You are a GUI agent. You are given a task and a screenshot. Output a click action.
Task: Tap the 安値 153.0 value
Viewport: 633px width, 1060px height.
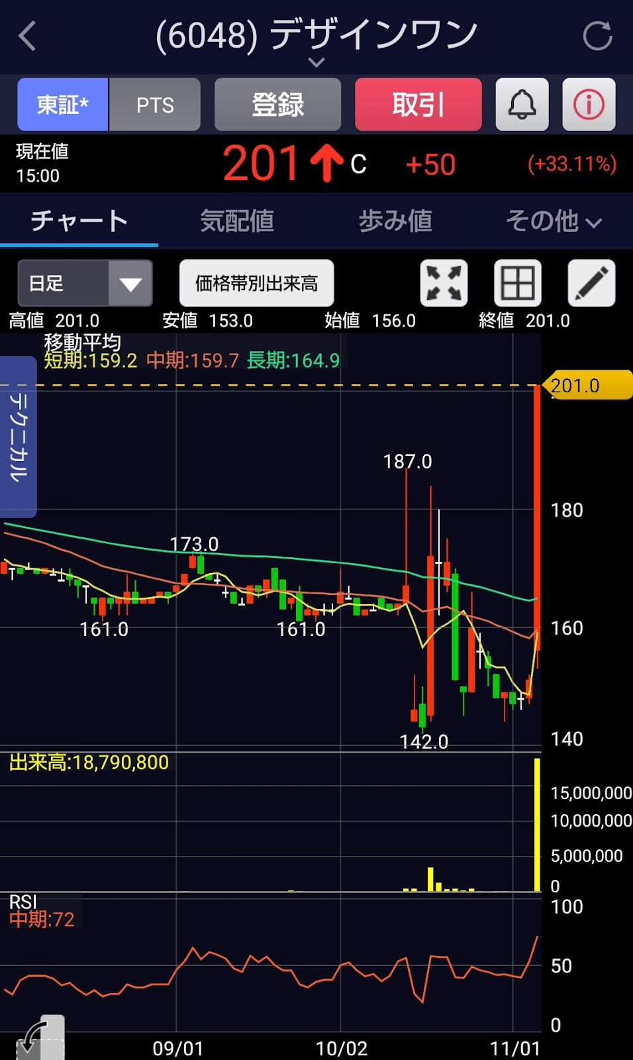click(x=207, y=321)
